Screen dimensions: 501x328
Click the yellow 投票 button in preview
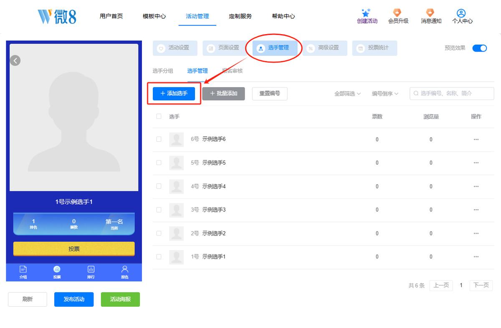(74, 249)
